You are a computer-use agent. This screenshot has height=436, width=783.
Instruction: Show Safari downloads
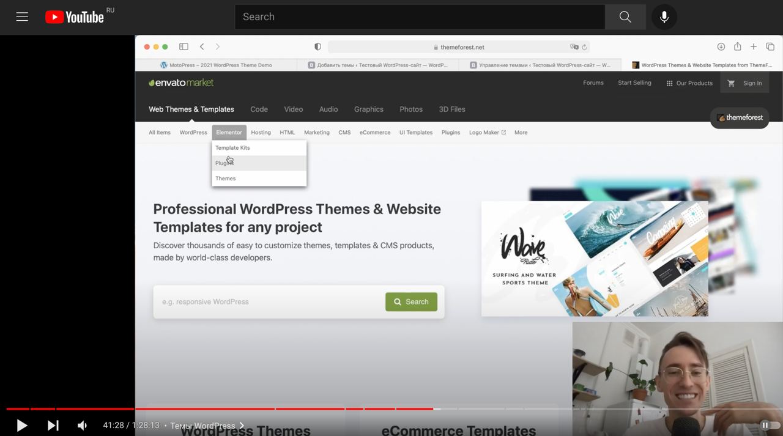[721, 46]
